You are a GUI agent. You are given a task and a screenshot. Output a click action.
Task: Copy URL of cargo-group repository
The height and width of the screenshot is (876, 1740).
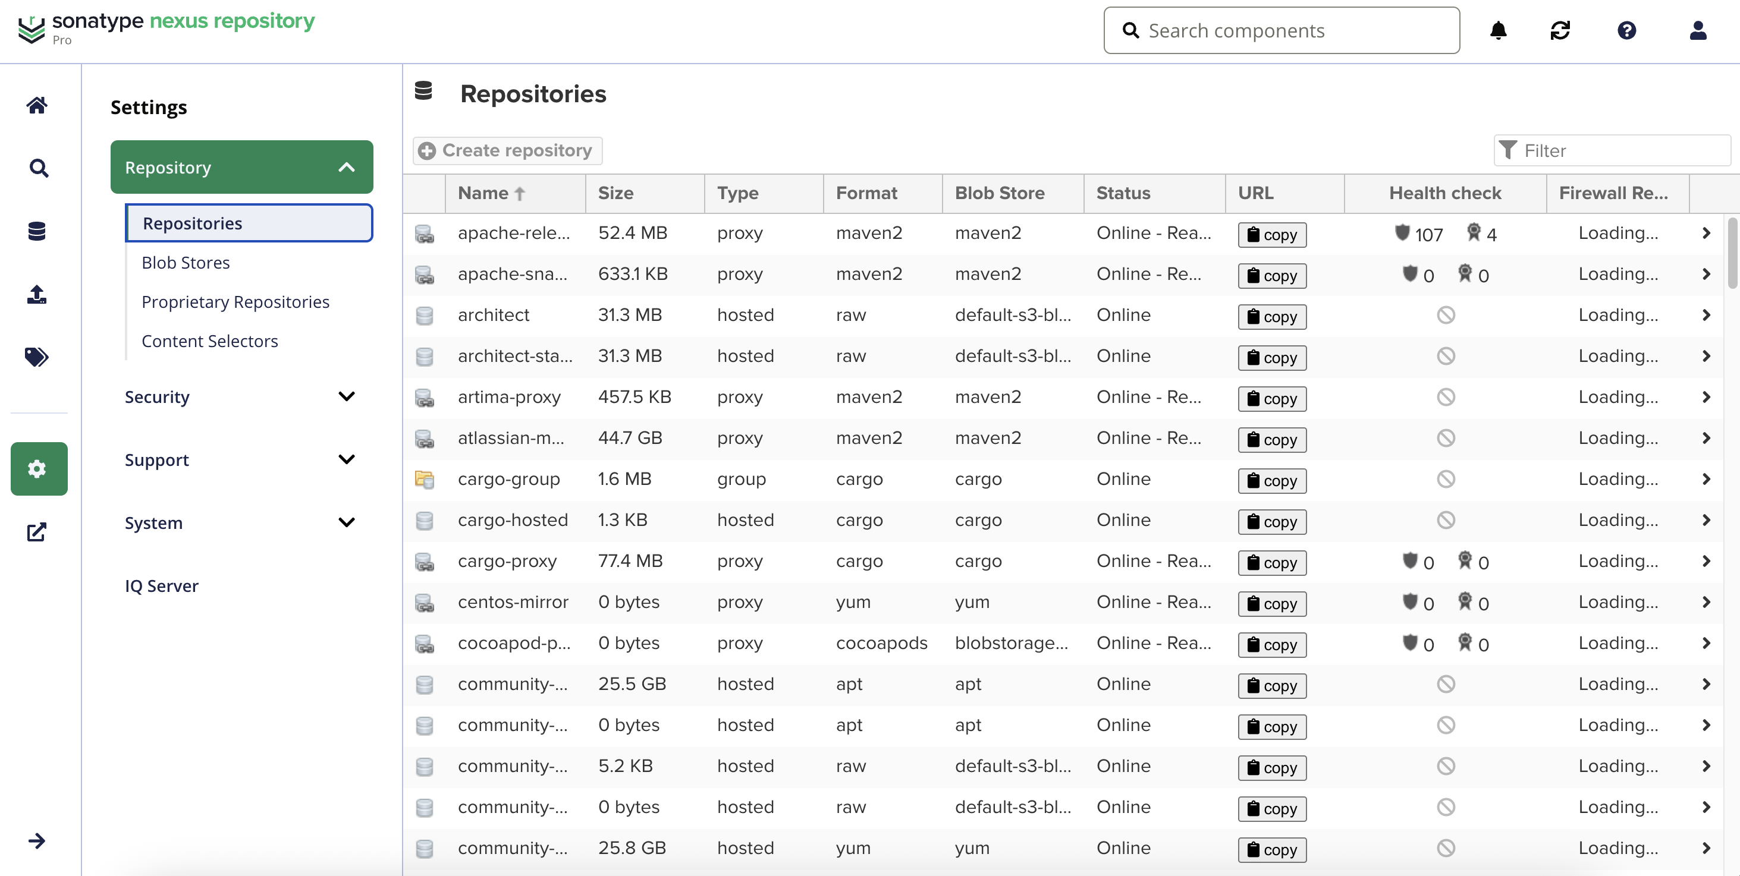click(x=1271, y=481)
